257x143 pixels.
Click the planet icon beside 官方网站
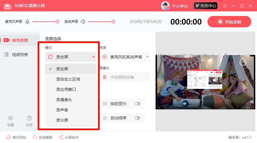(9, 137)
